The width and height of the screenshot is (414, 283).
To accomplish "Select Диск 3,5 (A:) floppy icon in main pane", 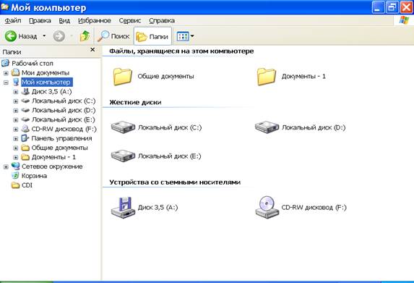I will 123,207.
